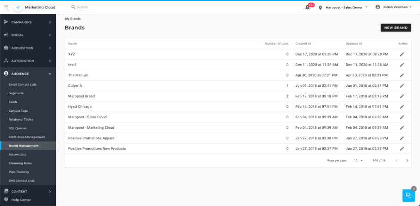Edit The Manual brand pencil icon
This screenshot has height=206, width=420.
tap(402, 75)
